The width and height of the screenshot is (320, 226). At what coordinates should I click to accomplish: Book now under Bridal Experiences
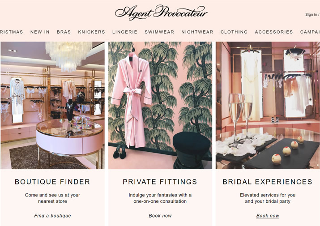click(x=268, y=216)
